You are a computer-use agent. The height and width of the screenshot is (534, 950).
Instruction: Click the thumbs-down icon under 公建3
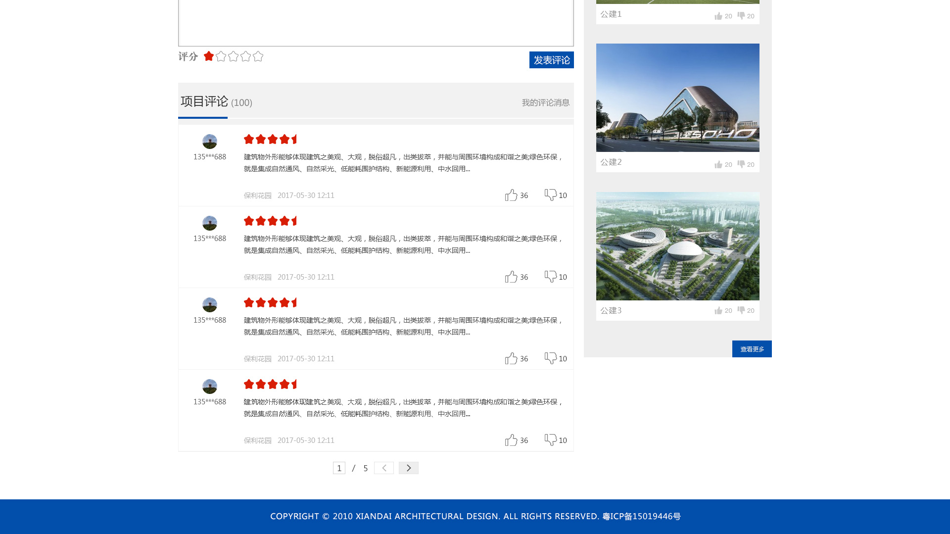click(741, 310)
